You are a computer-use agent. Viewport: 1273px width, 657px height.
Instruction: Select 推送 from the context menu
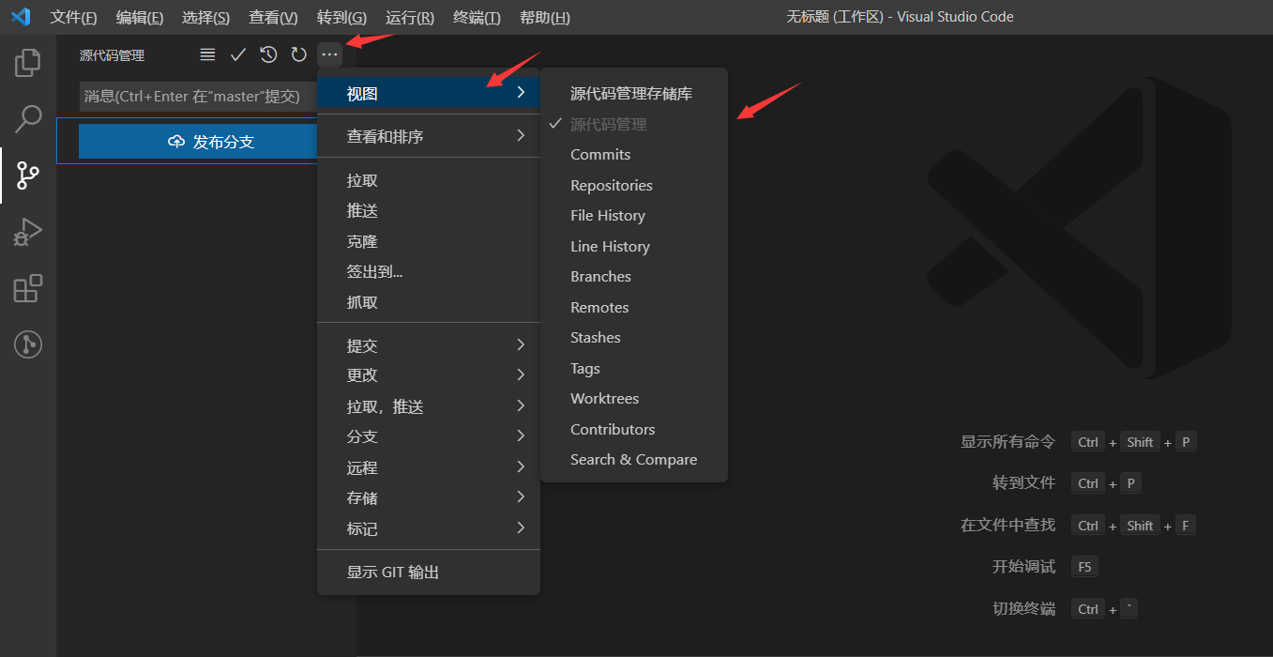(429, 210)
